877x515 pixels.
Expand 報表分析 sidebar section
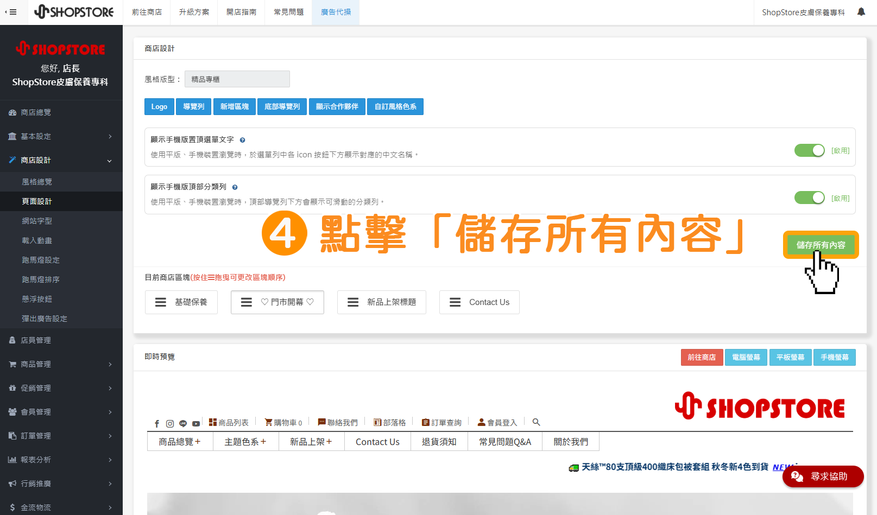[x=61, y=460]
